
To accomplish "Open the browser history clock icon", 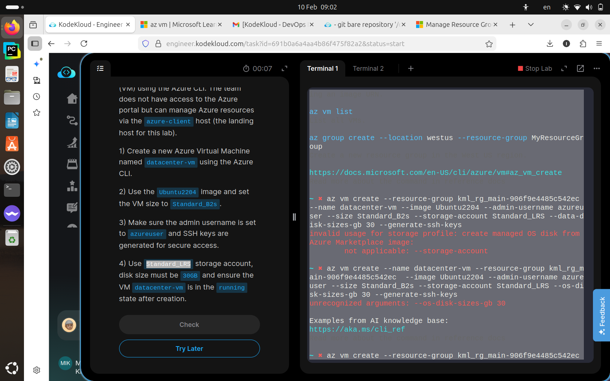I will click(x=37, y=97).
